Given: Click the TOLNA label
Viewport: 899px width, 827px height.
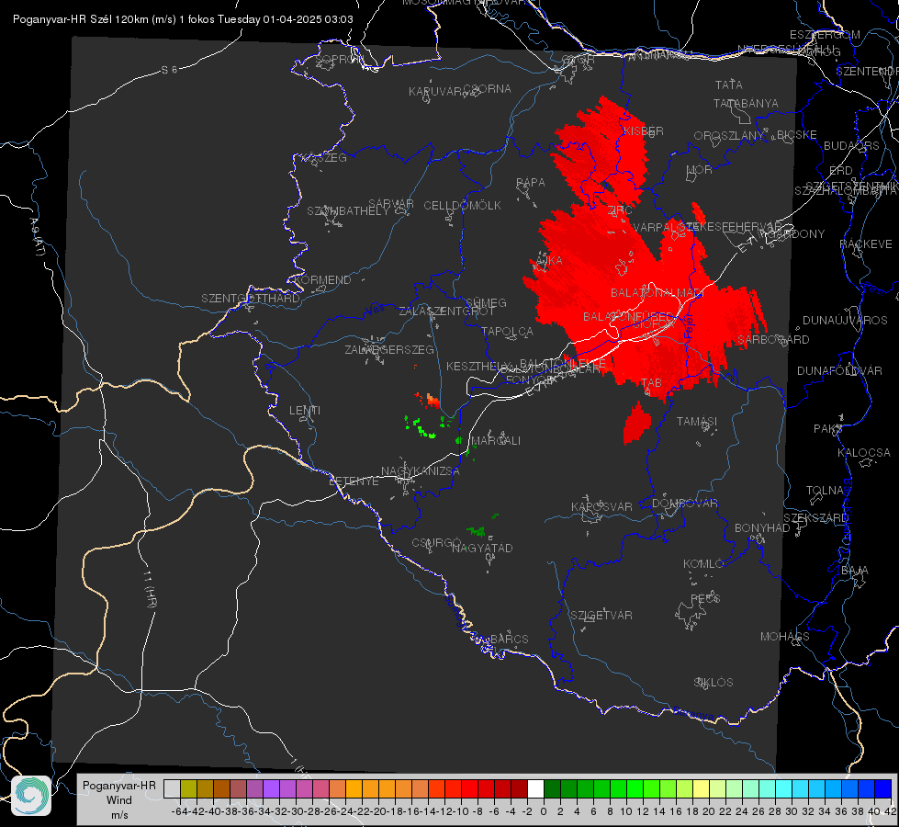Looking at the screenshot, I should pos(825,491).
